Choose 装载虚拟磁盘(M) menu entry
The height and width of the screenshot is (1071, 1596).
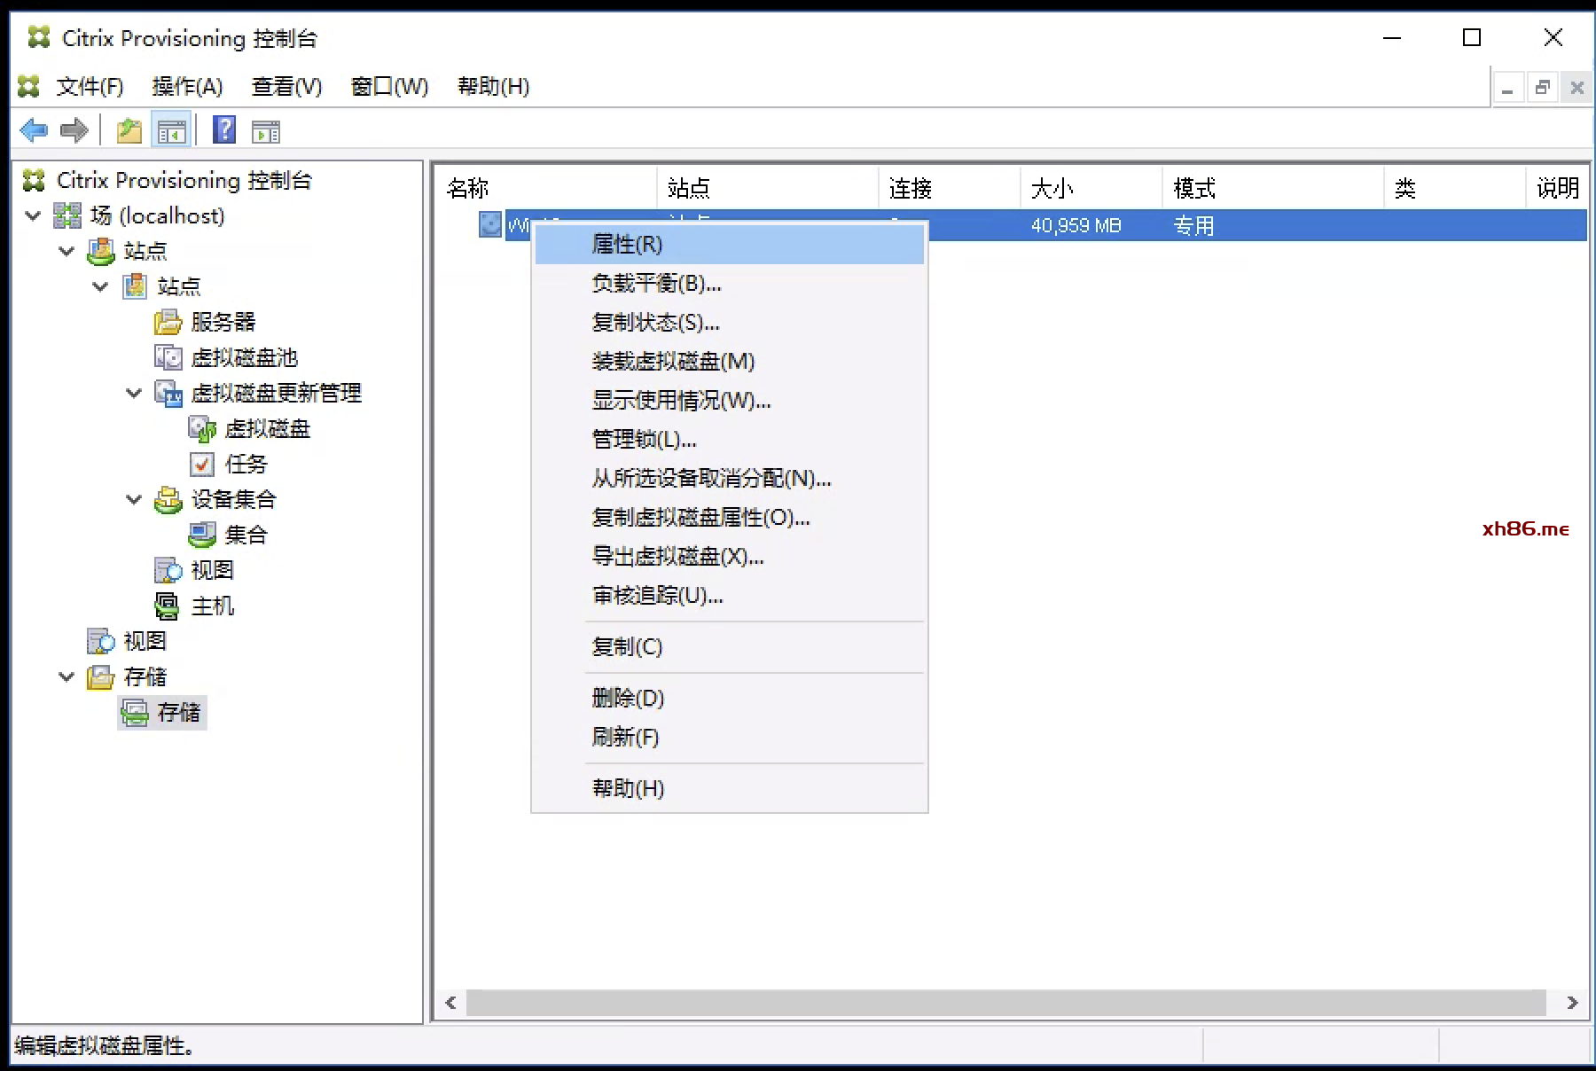pos(729,361)
